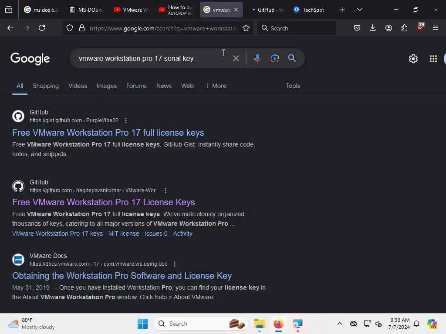Click the Firefox toolbar Search box
This screenshot has width=446, height=334.
tap(297, 28)
